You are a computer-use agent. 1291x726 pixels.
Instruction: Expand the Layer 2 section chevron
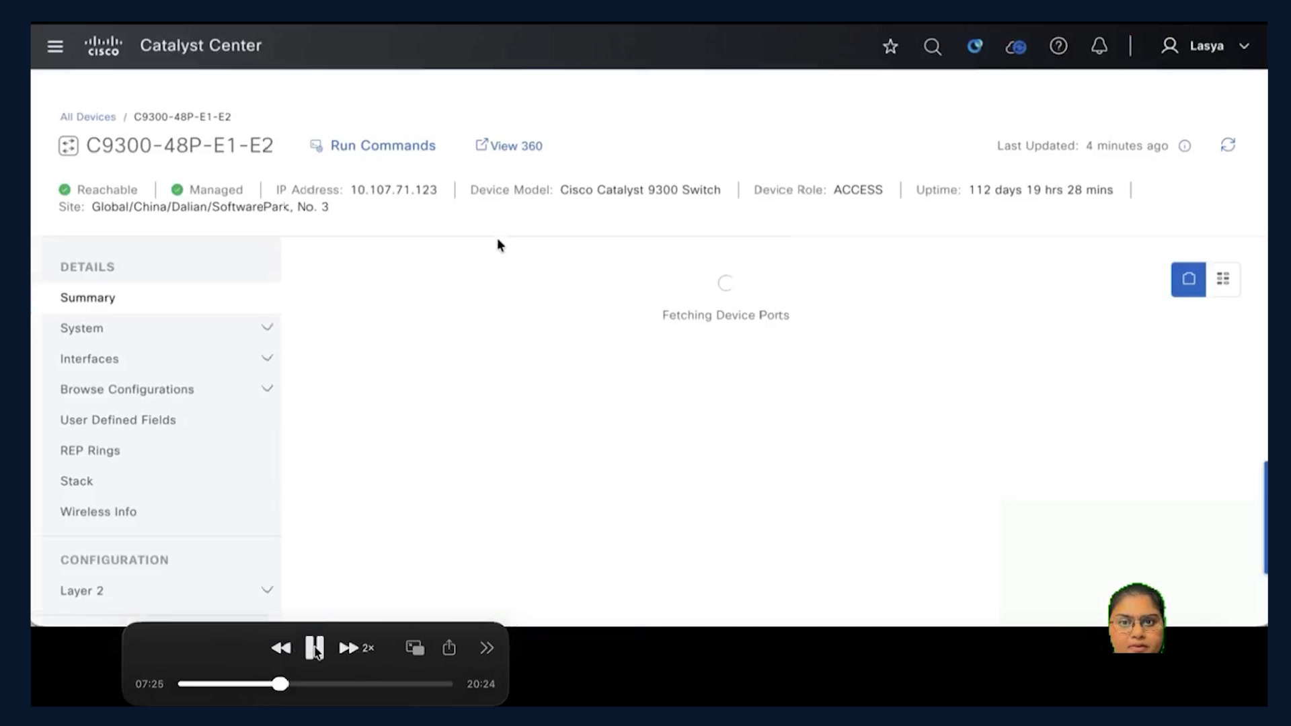[x=267, y=590]
